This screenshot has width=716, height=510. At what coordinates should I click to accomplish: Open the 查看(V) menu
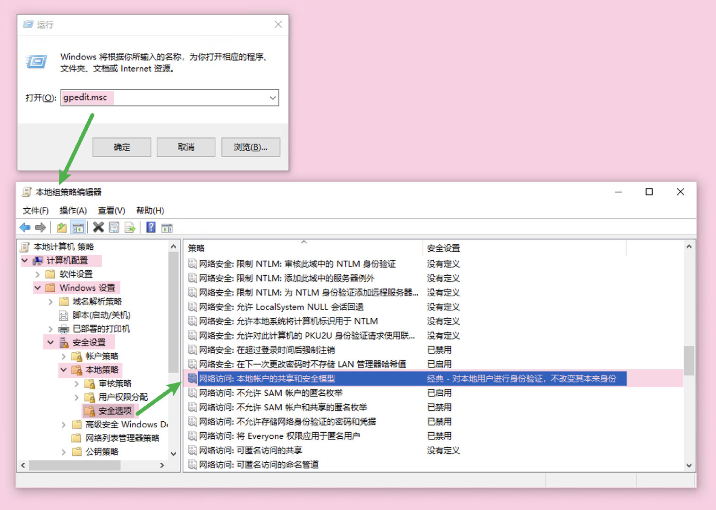click(x=111, y=211)
